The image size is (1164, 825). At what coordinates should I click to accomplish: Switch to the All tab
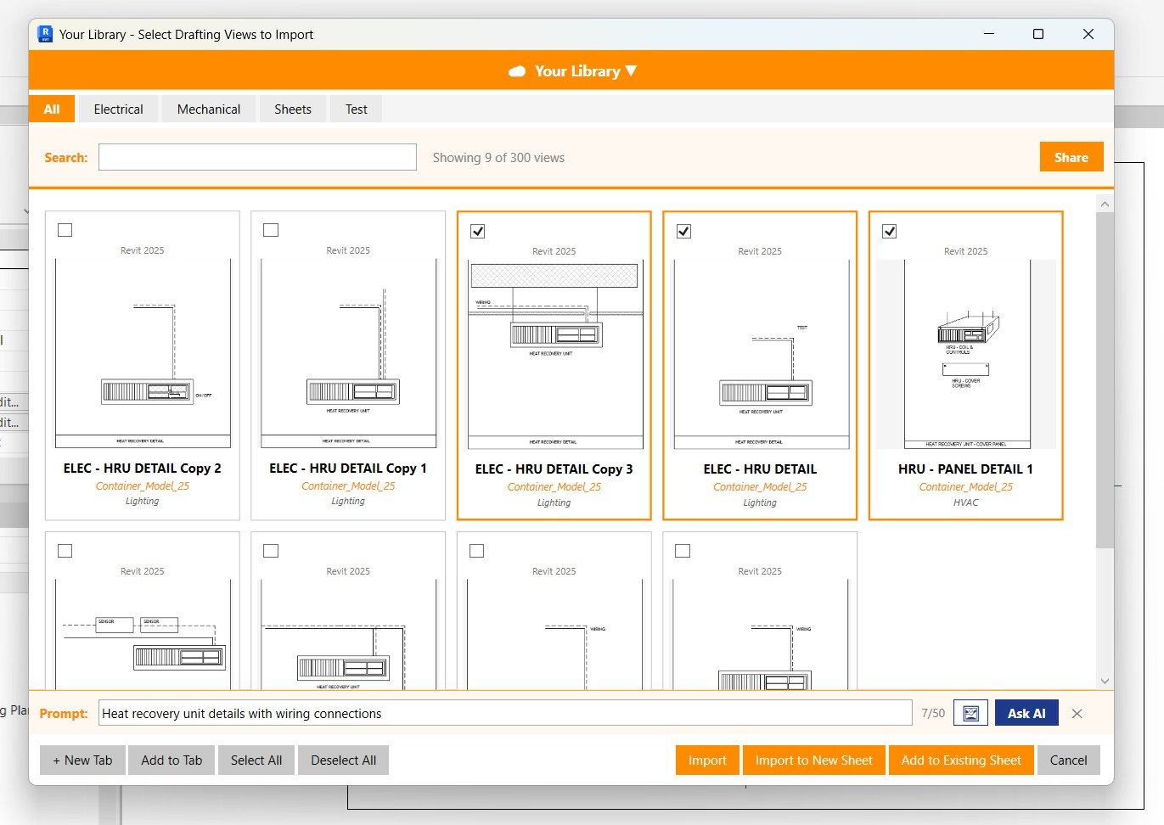52,109
